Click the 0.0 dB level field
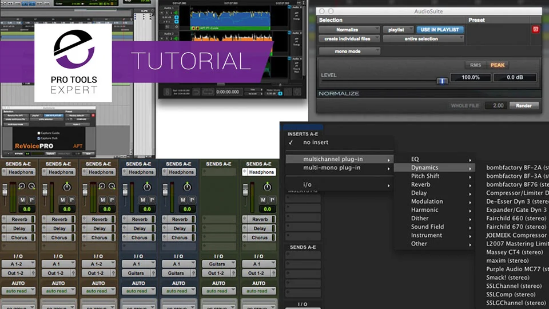The width and height of the screenshot is (549, 309). pos(515,77)
